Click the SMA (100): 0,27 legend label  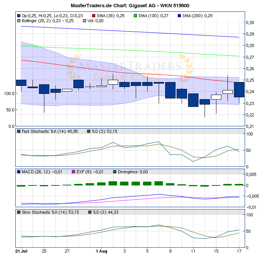pos(153,16)
